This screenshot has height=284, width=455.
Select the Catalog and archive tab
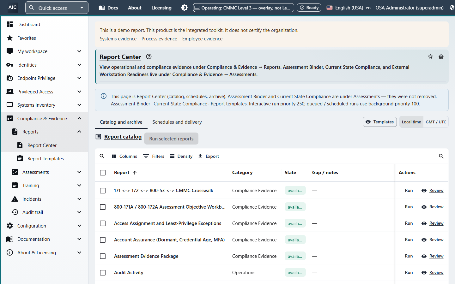(x=121, y=122)
